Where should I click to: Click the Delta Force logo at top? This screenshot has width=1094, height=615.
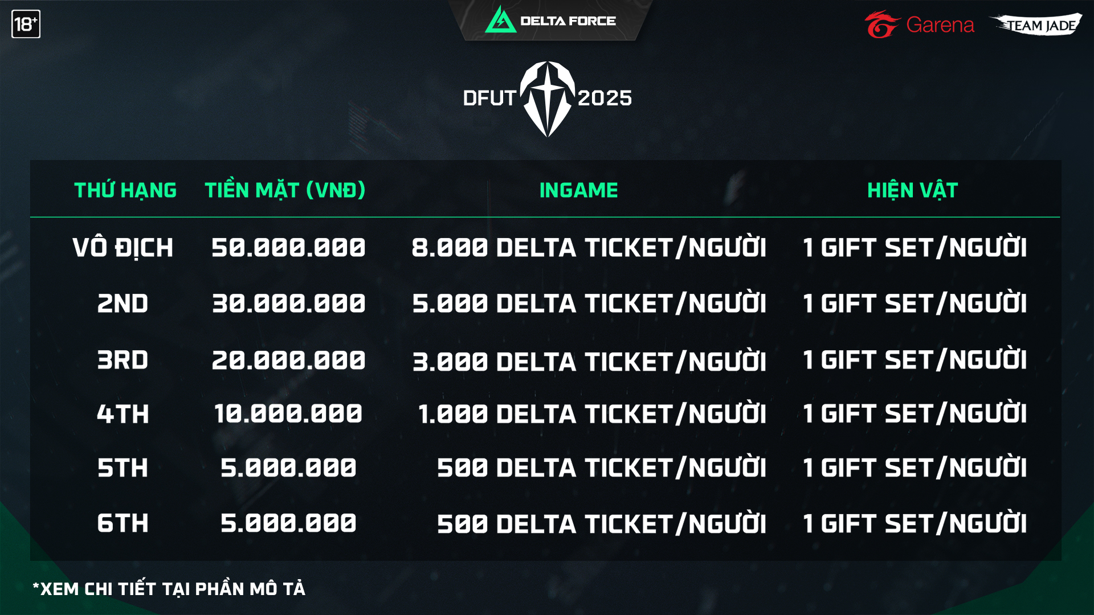coord(550,20)
